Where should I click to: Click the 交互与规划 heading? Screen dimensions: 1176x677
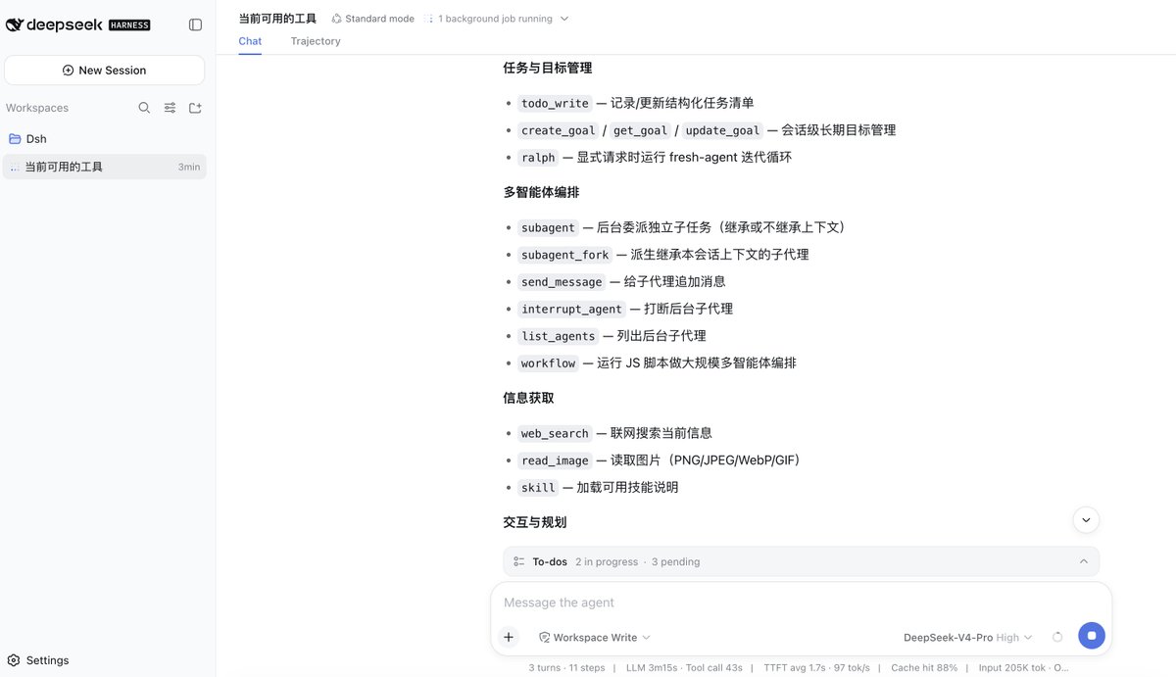[534, 522]
